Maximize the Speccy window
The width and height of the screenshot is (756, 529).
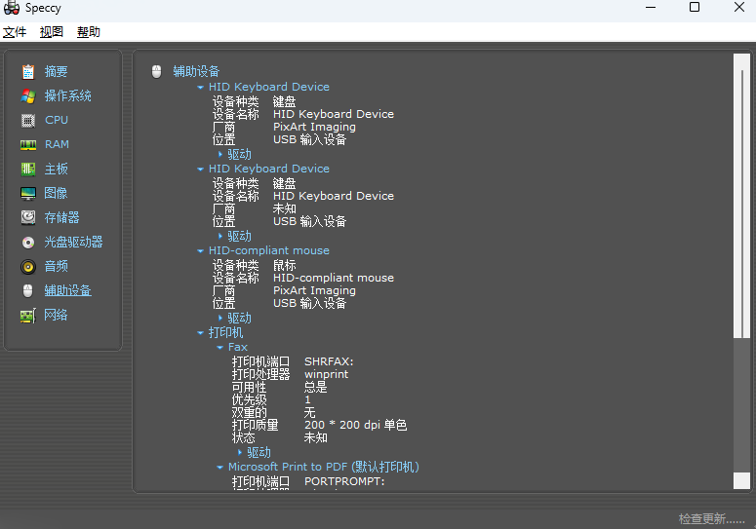(695, 7)
